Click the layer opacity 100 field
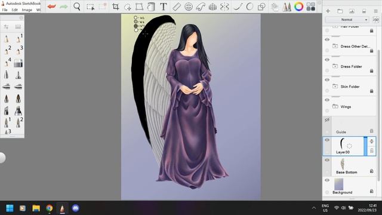This screenshot has width=382, height=215. (x=375, y=20)
